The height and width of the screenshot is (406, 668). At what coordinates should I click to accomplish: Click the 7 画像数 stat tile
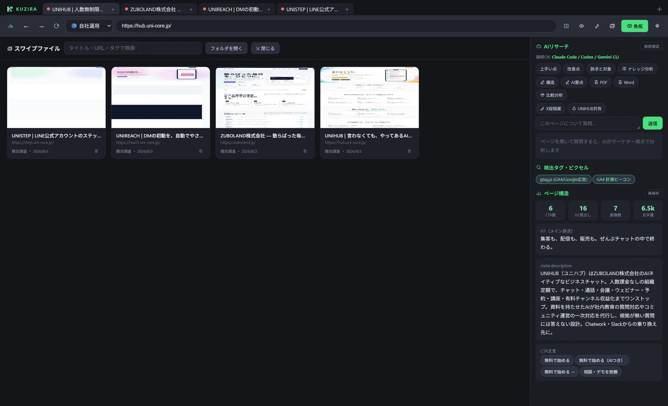[x=615, y=211]
